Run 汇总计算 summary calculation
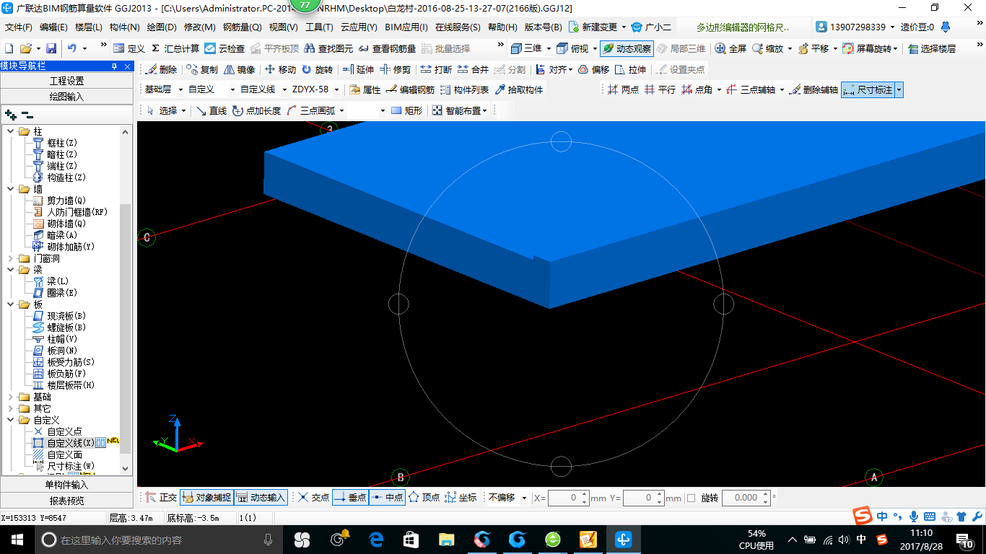Viewport: 986px width, 554px height. 175,48
